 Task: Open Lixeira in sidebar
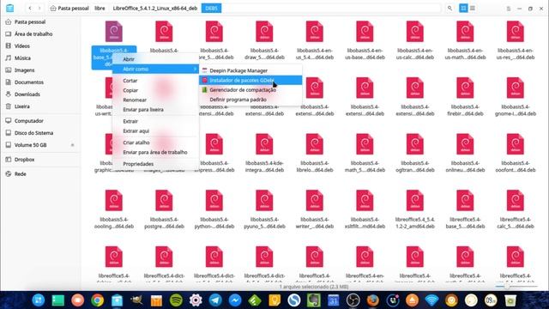(x=22, y=106)
